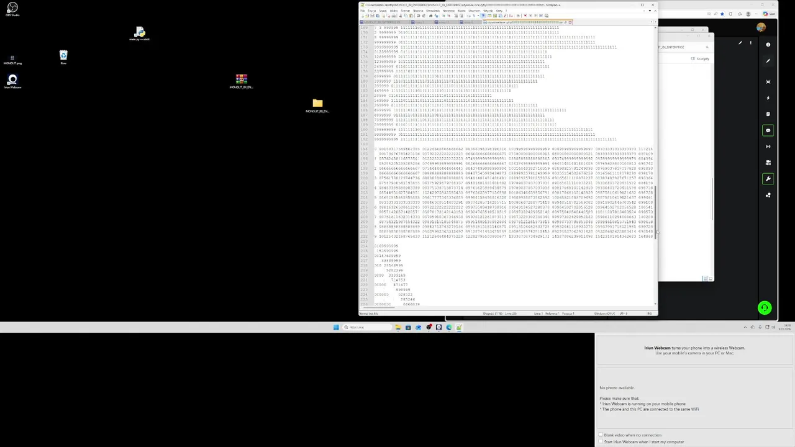Open the Plik menu in Notepad++
The image size is (795, 447).
363,11
